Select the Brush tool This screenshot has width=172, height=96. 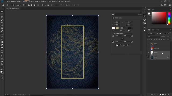click(x=2, y=31)
